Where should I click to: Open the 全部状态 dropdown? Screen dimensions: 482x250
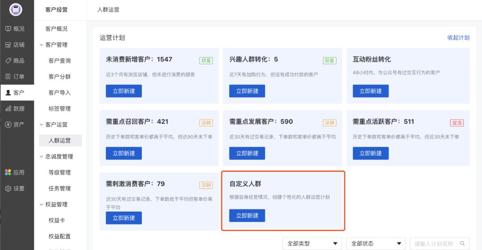pyautogui.click(x=376, y=244)
